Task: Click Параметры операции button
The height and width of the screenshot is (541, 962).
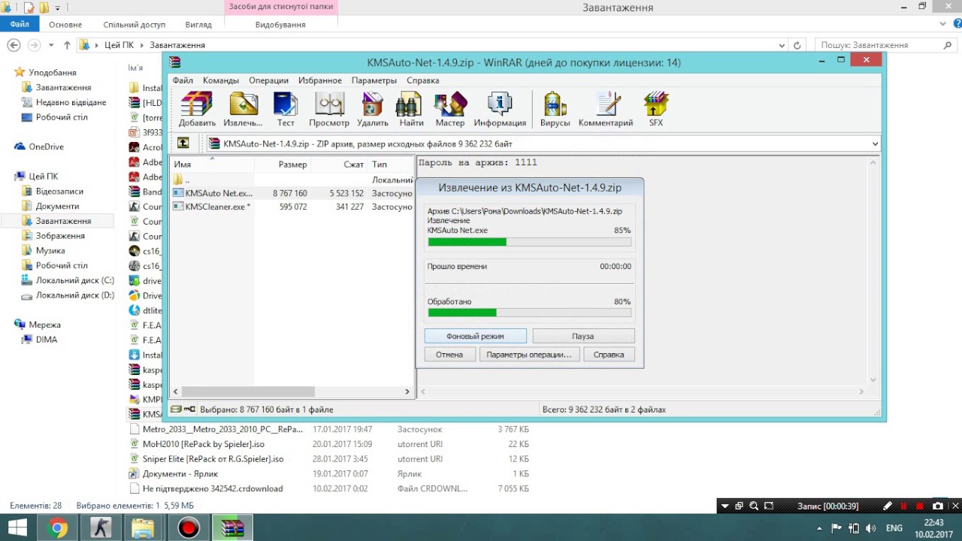Action: pos(529,354)
